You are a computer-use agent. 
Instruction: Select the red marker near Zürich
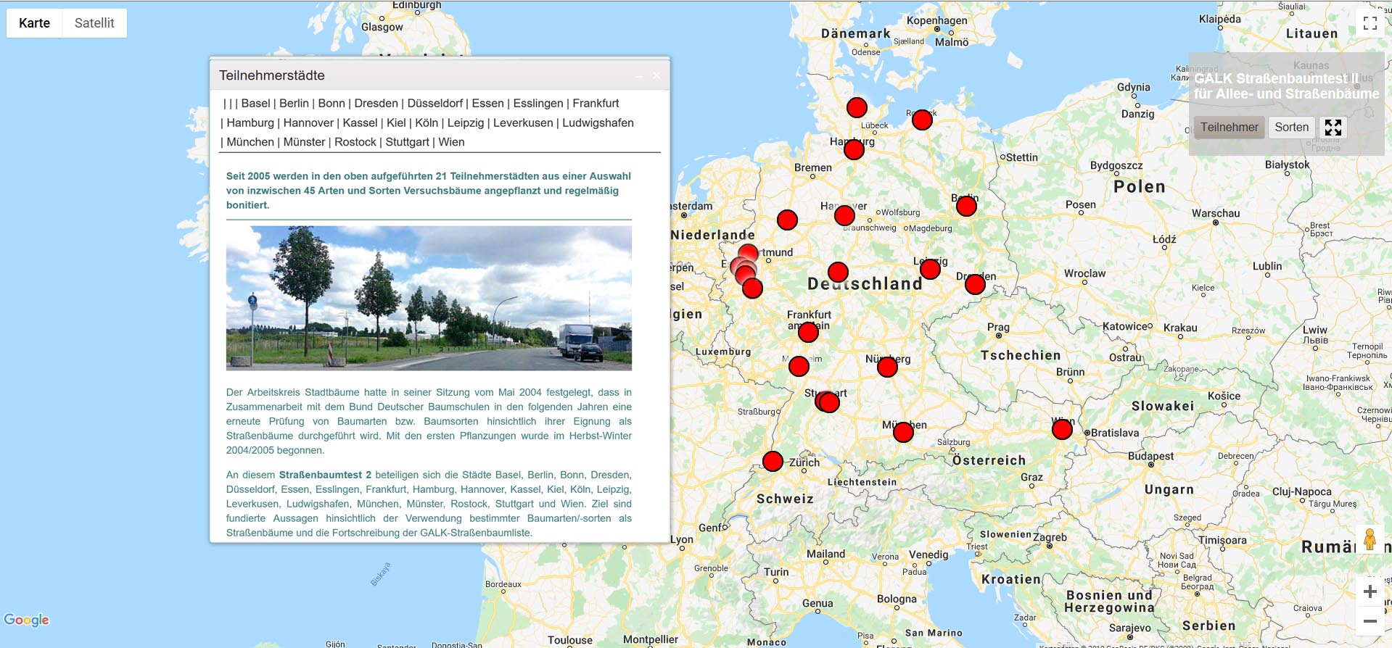pyautogui.click(x=773, y=461)
